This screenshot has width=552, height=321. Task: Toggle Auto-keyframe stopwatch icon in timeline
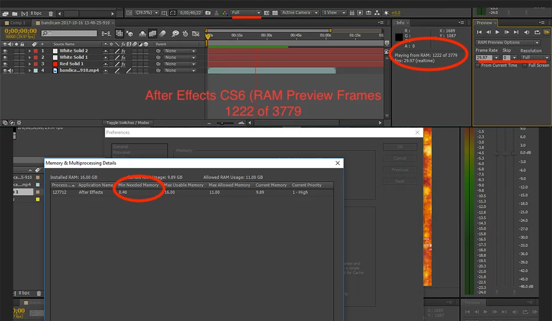point(185,34)
